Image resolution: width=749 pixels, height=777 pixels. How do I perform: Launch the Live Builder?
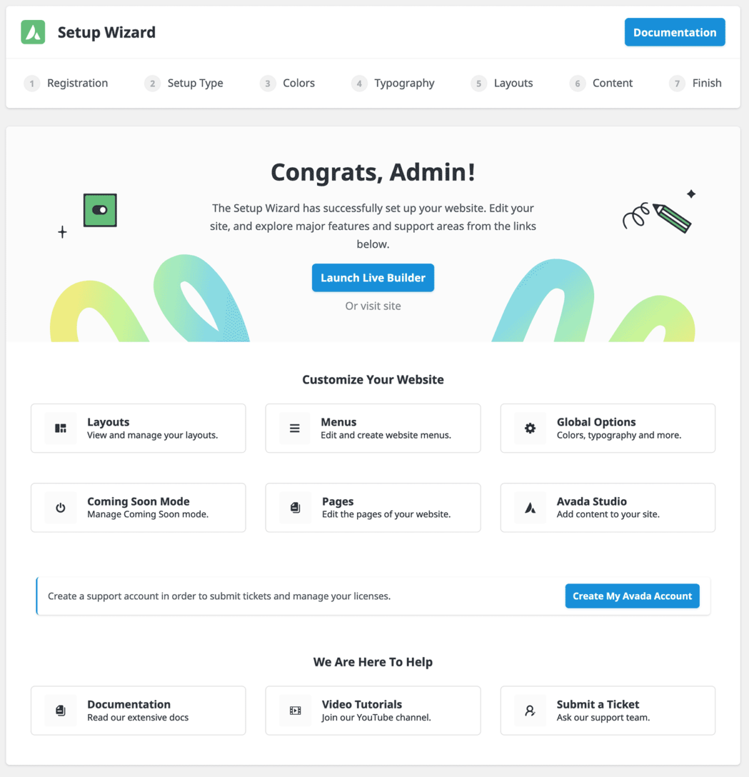(373, 277)
